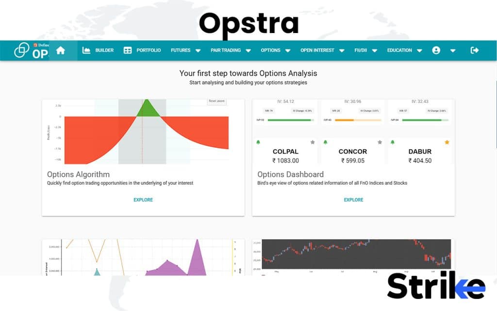
Task: Expand the Options dropdown menu
Action: pos(275,50)
